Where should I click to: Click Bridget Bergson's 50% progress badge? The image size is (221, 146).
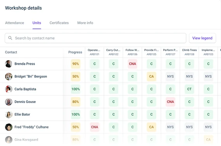[x=76, y=76]
